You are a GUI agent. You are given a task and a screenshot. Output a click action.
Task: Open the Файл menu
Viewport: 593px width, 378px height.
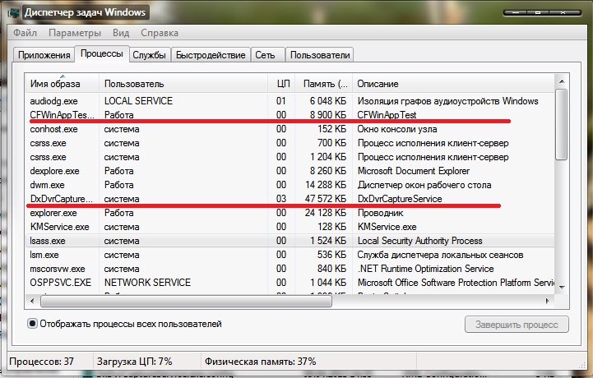click(x=25, y=33)
